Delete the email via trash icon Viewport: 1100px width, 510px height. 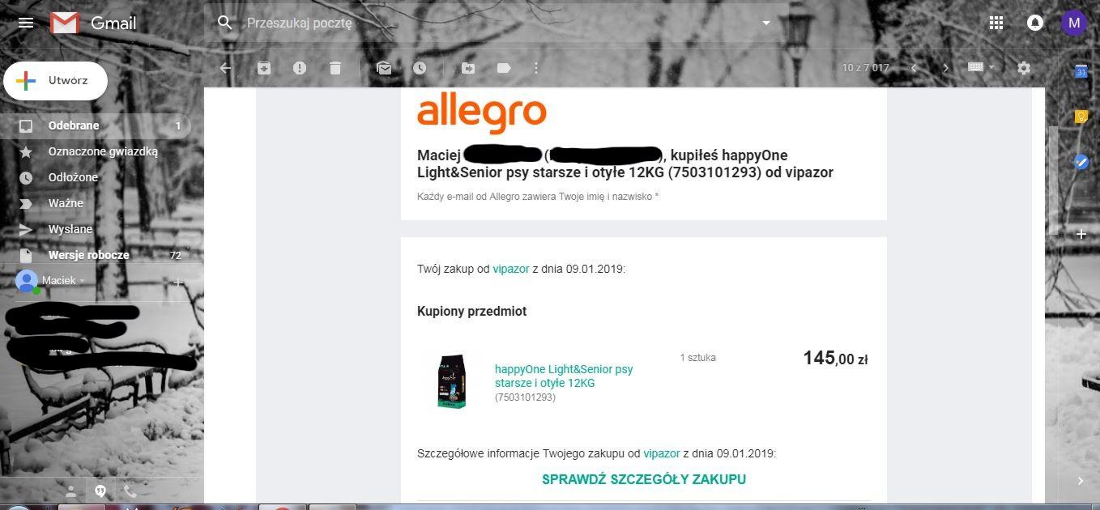[x=335, y=68]
